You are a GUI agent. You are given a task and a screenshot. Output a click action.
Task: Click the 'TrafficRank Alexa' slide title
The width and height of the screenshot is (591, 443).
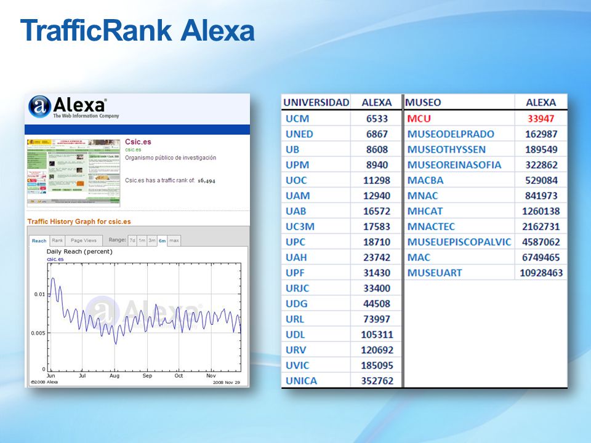(x=137, y=30)
